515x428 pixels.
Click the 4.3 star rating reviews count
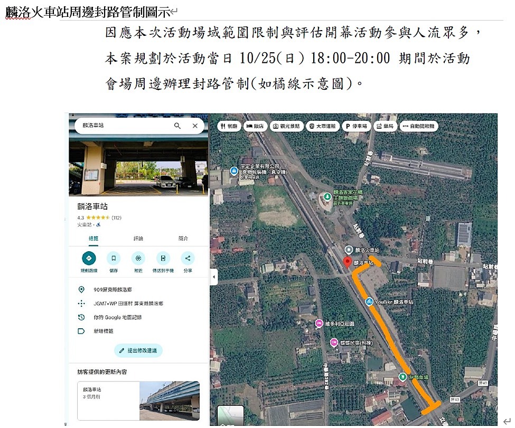tap(117, 217)
